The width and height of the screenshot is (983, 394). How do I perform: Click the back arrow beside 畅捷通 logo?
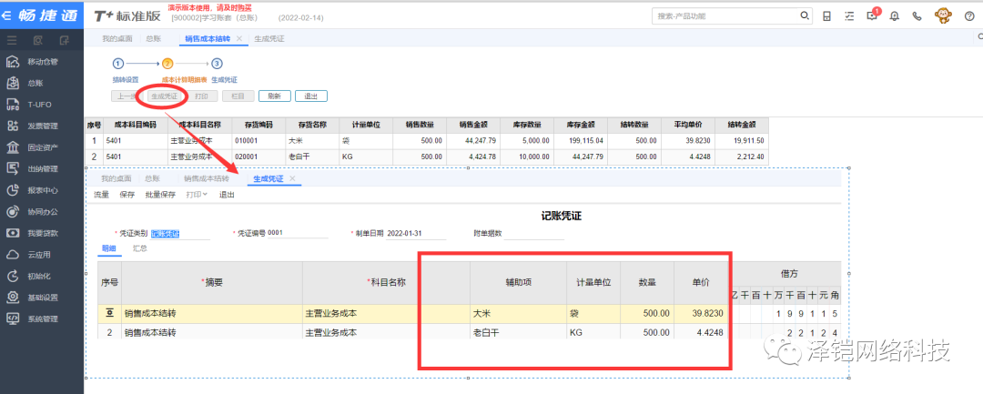pos(8,17)
